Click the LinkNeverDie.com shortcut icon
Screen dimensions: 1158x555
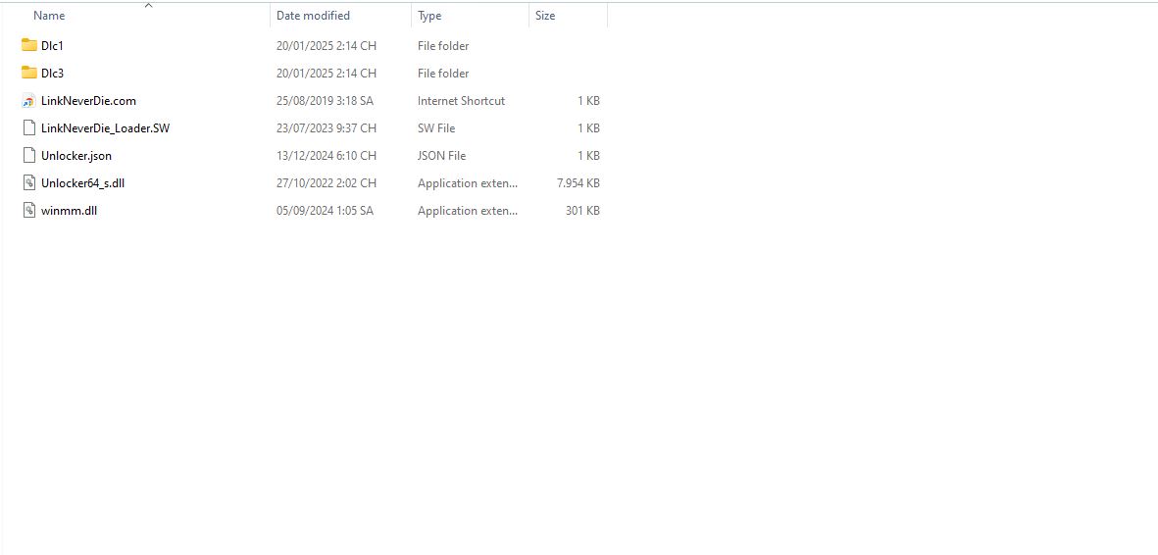(28, 100)
